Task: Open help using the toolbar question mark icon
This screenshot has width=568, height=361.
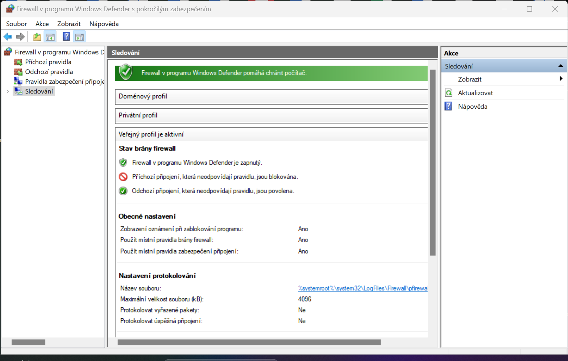Action: (66, 37)
